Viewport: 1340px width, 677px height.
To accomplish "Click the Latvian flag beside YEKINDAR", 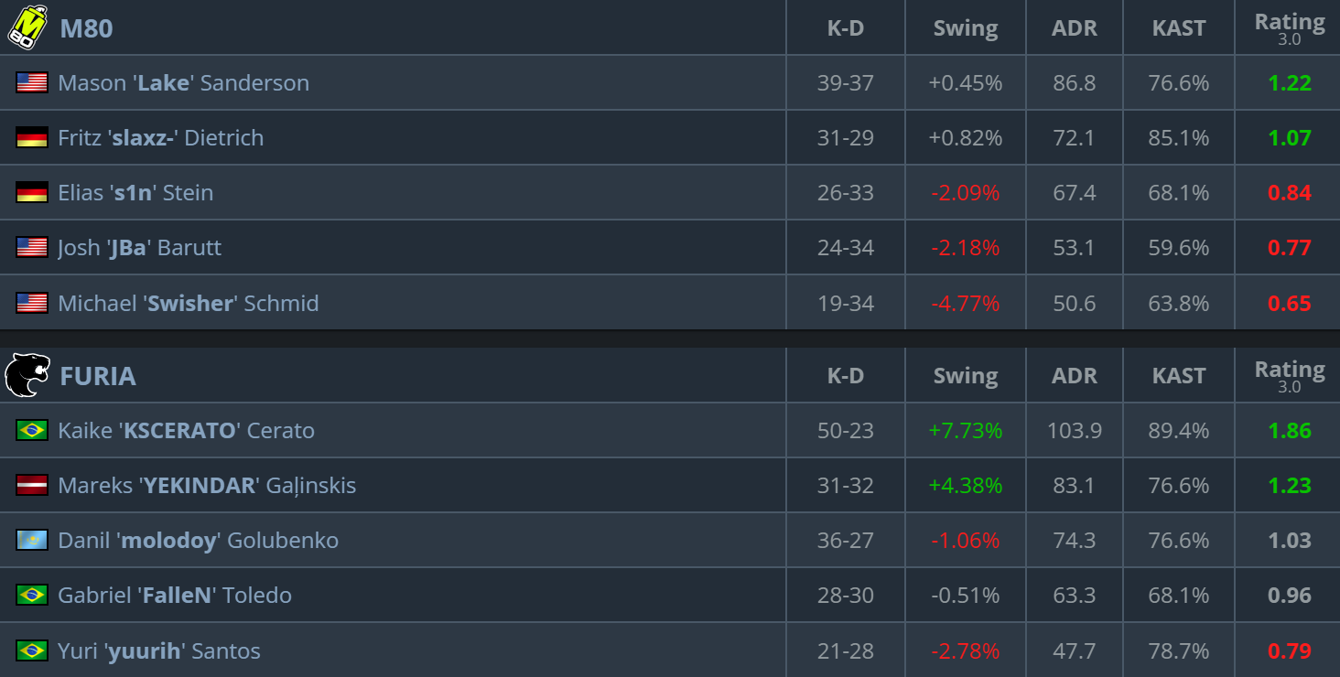I will point(32,485).
